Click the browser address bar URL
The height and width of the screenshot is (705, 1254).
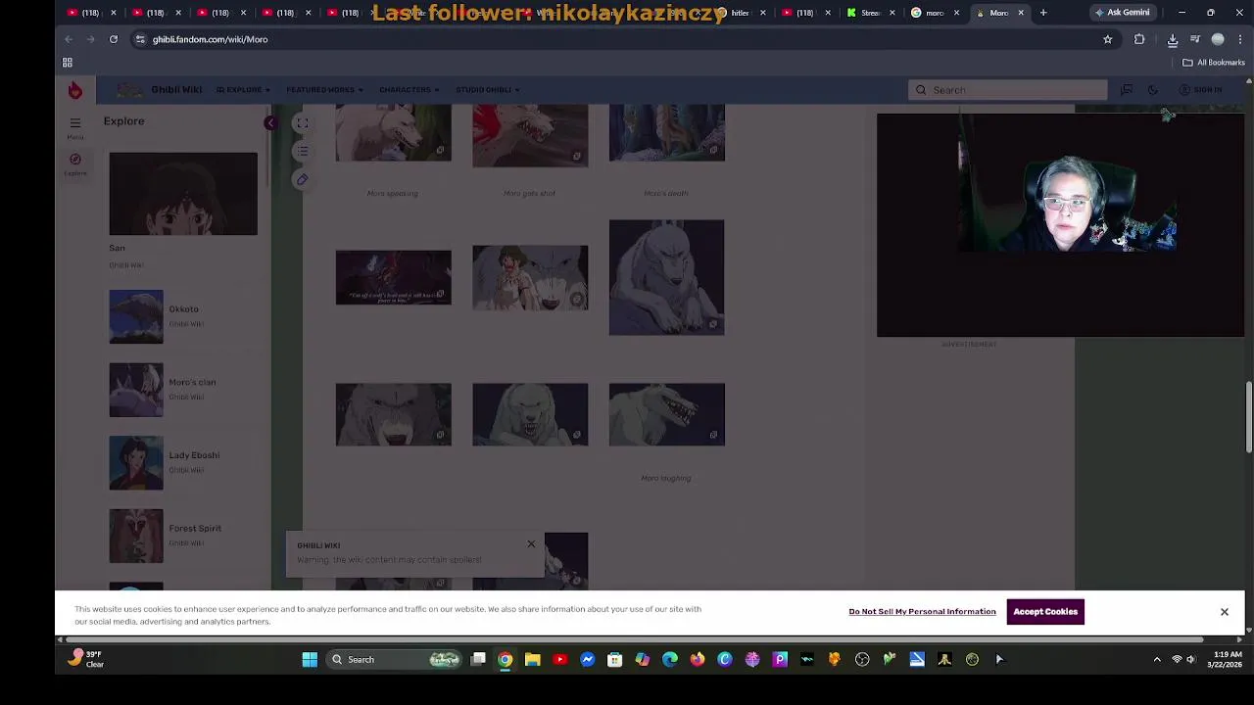[210, 39]
